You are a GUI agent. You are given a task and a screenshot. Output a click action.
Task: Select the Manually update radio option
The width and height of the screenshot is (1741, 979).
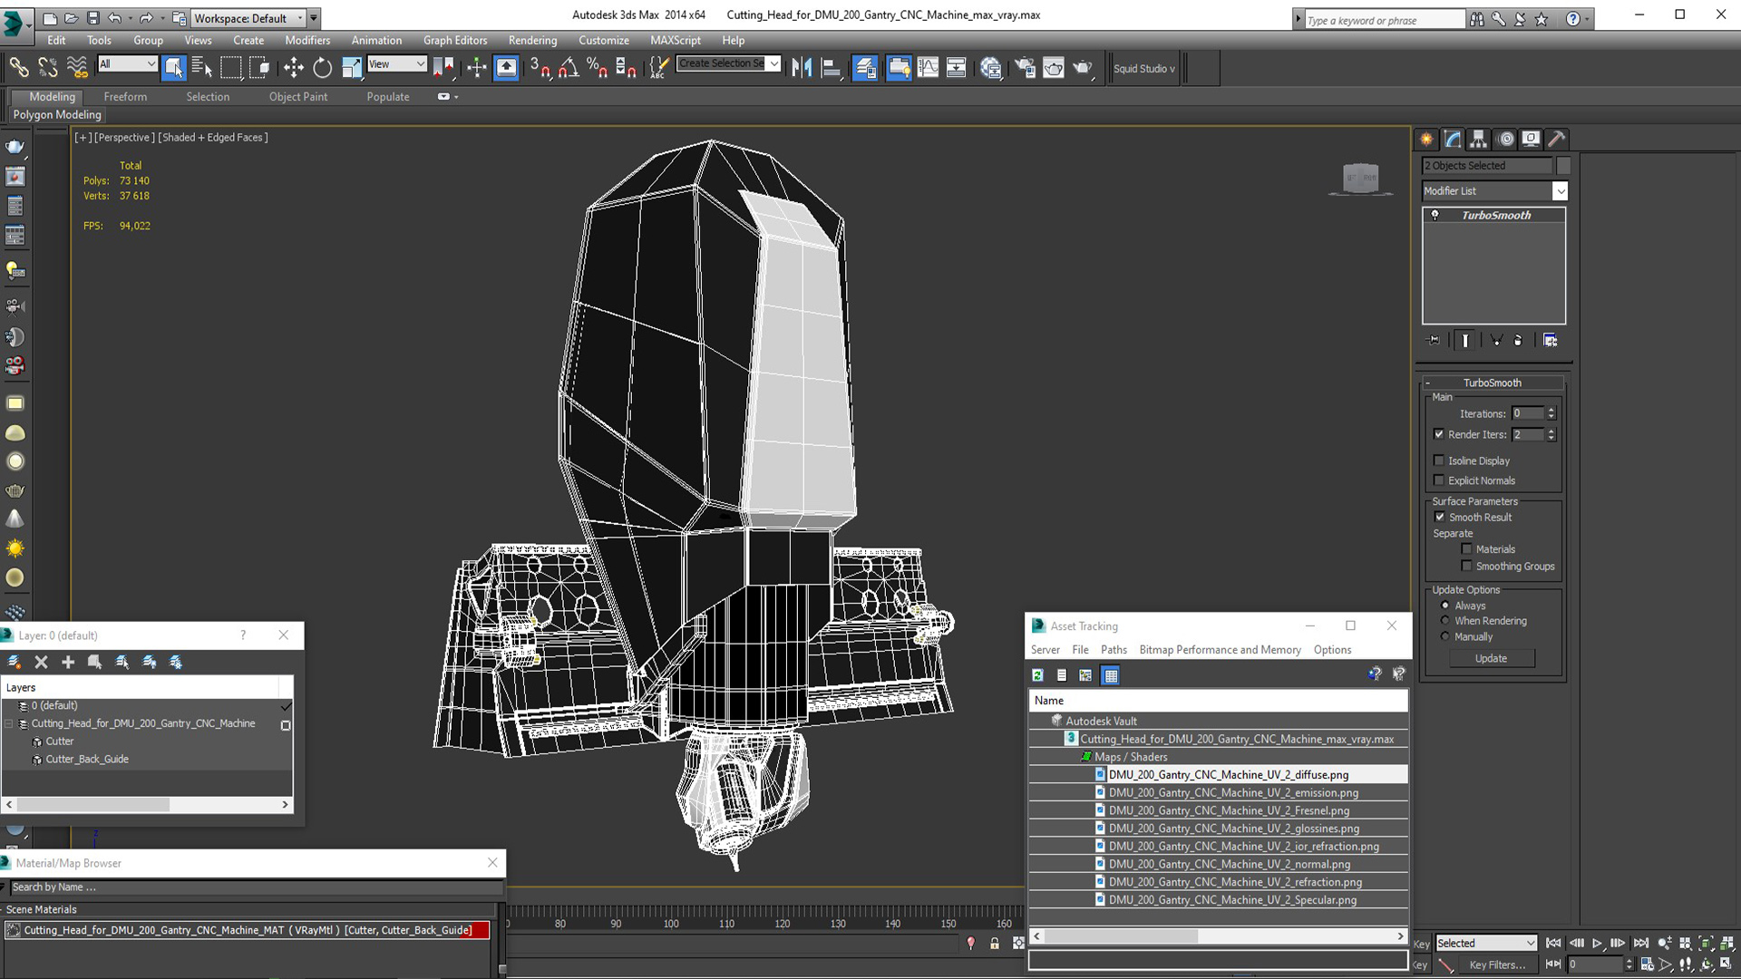click(1445, 636)
